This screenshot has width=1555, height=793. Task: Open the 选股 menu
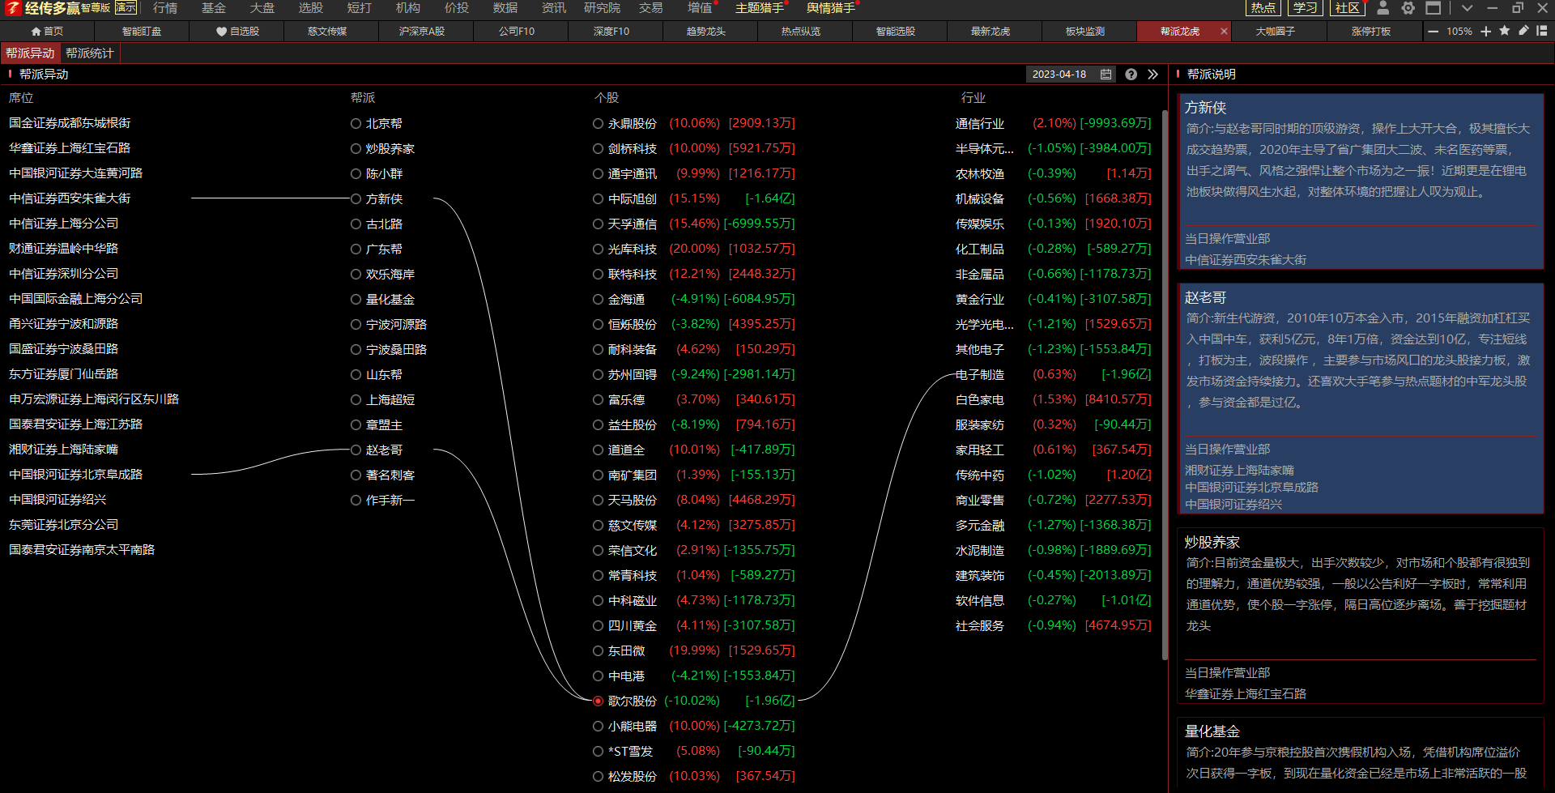[x=311, y=8]
